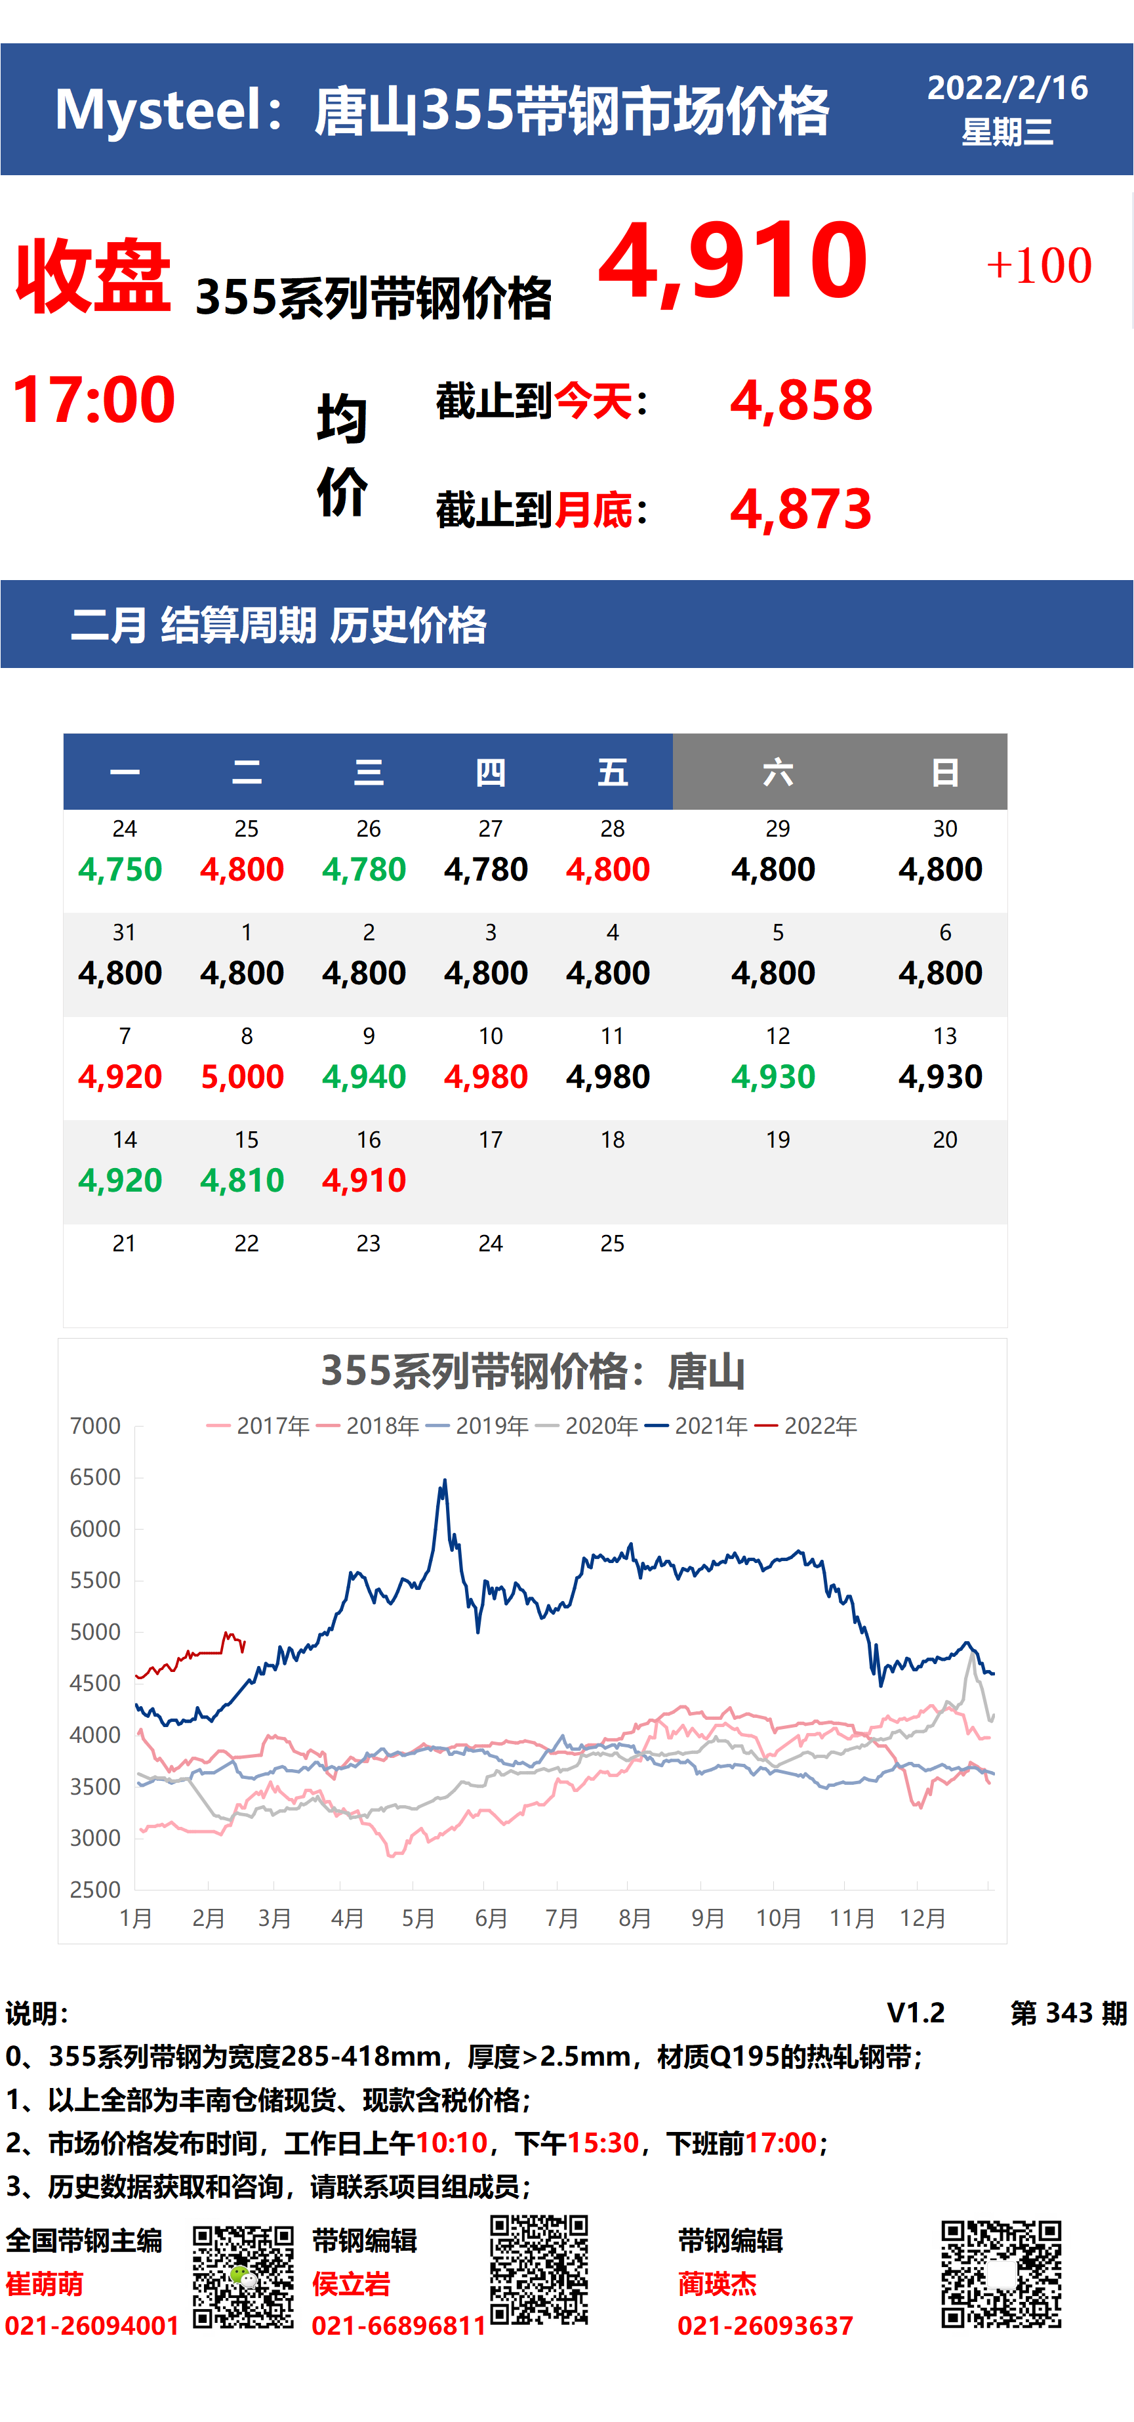This screenshot has width=1134, height=2422.
Task: Select the 三 Wednesday column header
Action: coord(369,772)
